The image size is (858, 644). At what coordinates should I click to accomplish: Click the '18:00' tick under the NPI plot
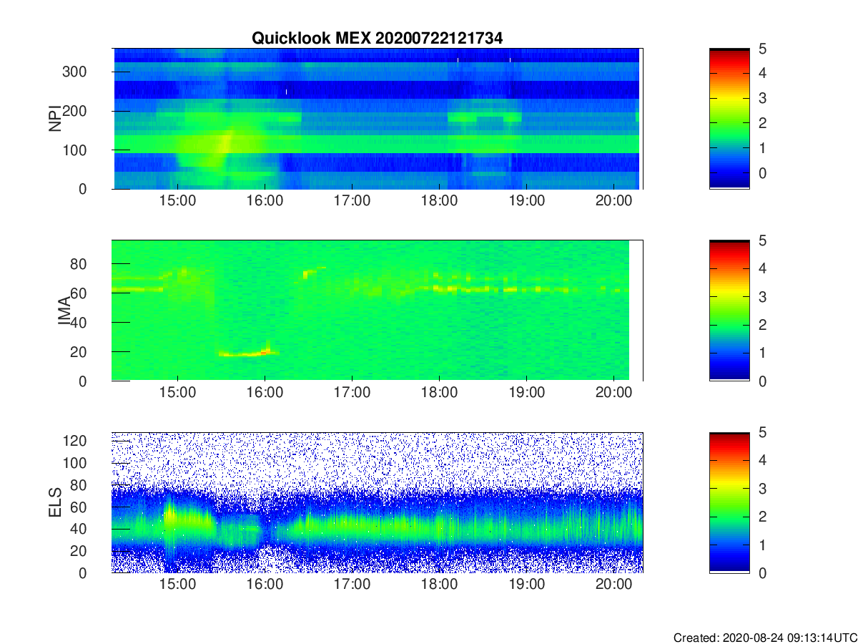[x=439, y=202]
